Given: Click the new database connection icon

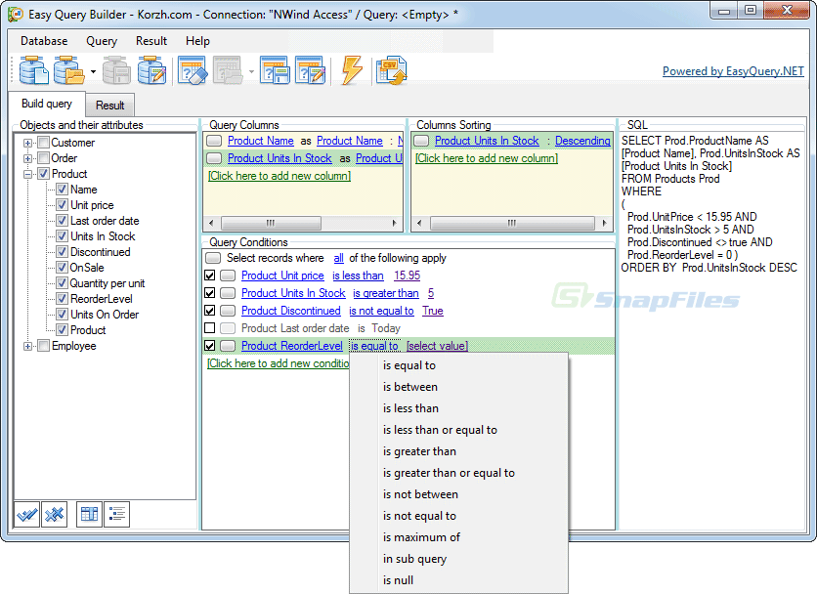Looking at the screenshot, I should pos(34,70).
